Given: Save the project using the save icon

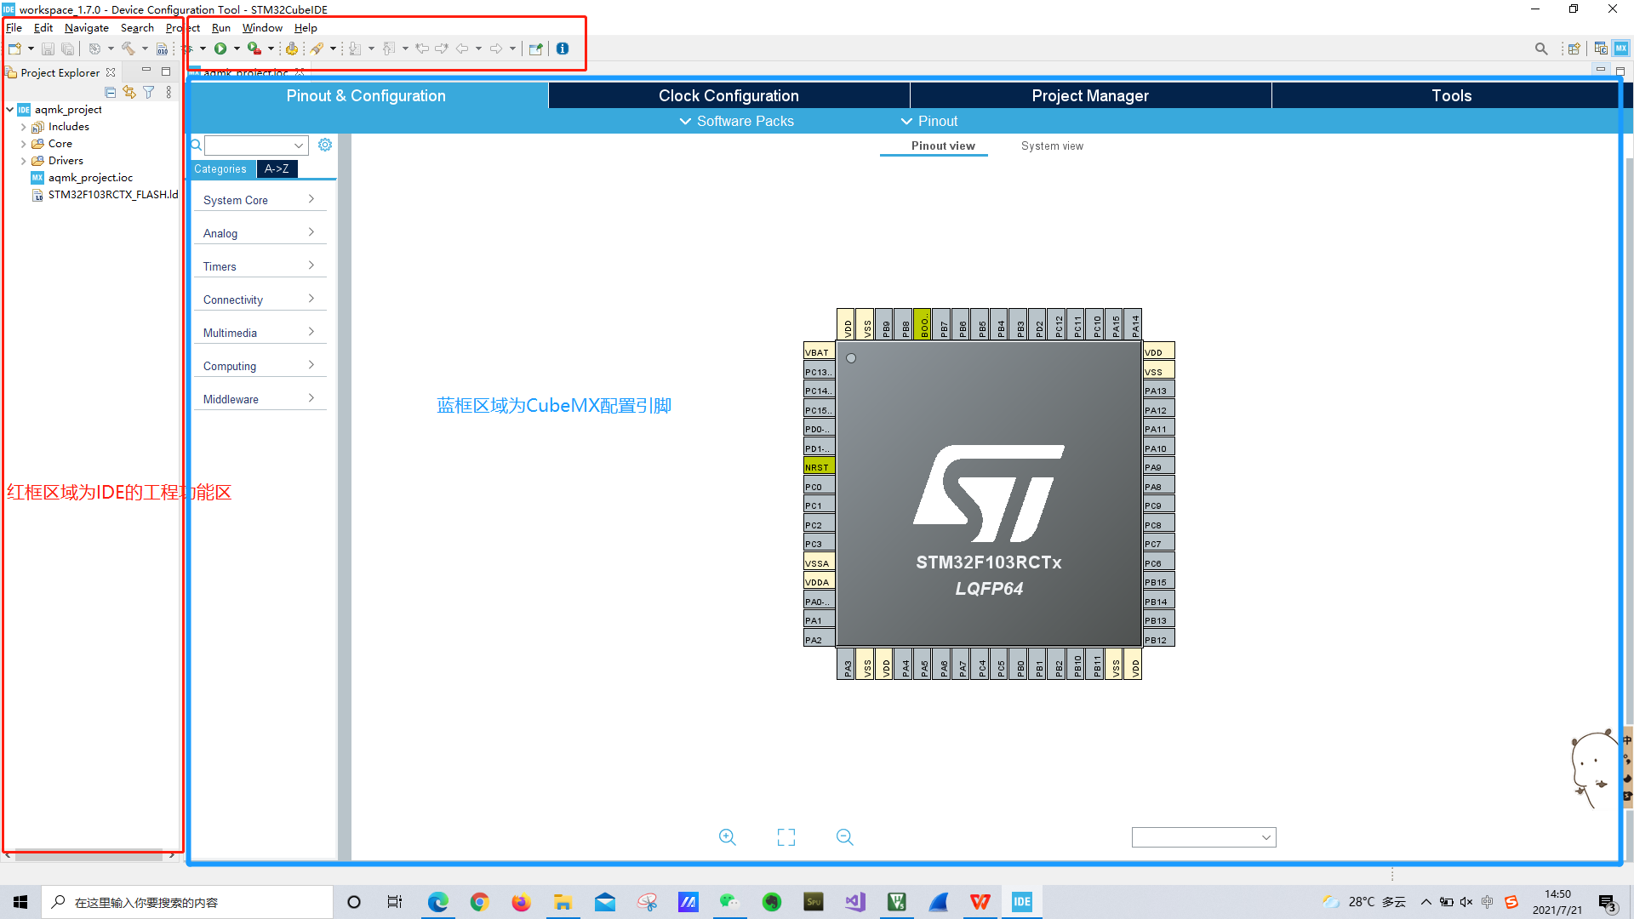Looking at the screenshot, I should (48, 49).
